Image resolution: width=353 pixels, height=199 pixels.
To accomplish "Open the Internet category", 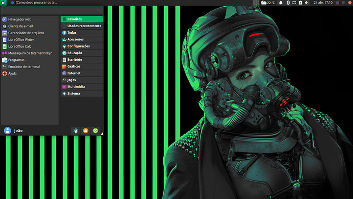I will pos(82,73).
